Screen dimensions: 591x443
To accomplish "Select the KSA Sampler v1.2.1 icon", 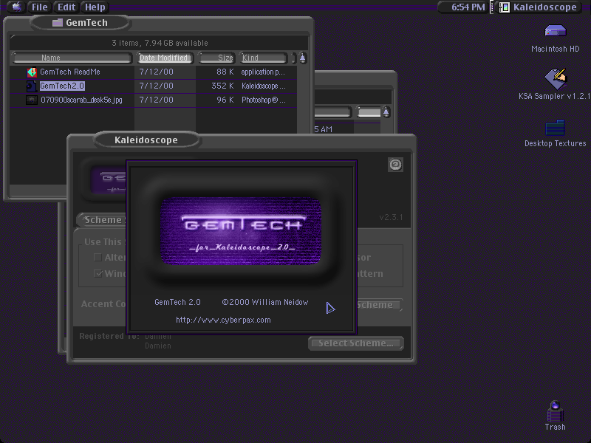I will [x=556, y=78].
